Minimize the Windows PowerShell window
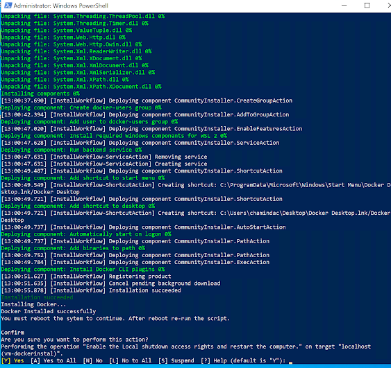Image resolution: width=391 pixels, height=368 pixels. click(x=344, y=6)
